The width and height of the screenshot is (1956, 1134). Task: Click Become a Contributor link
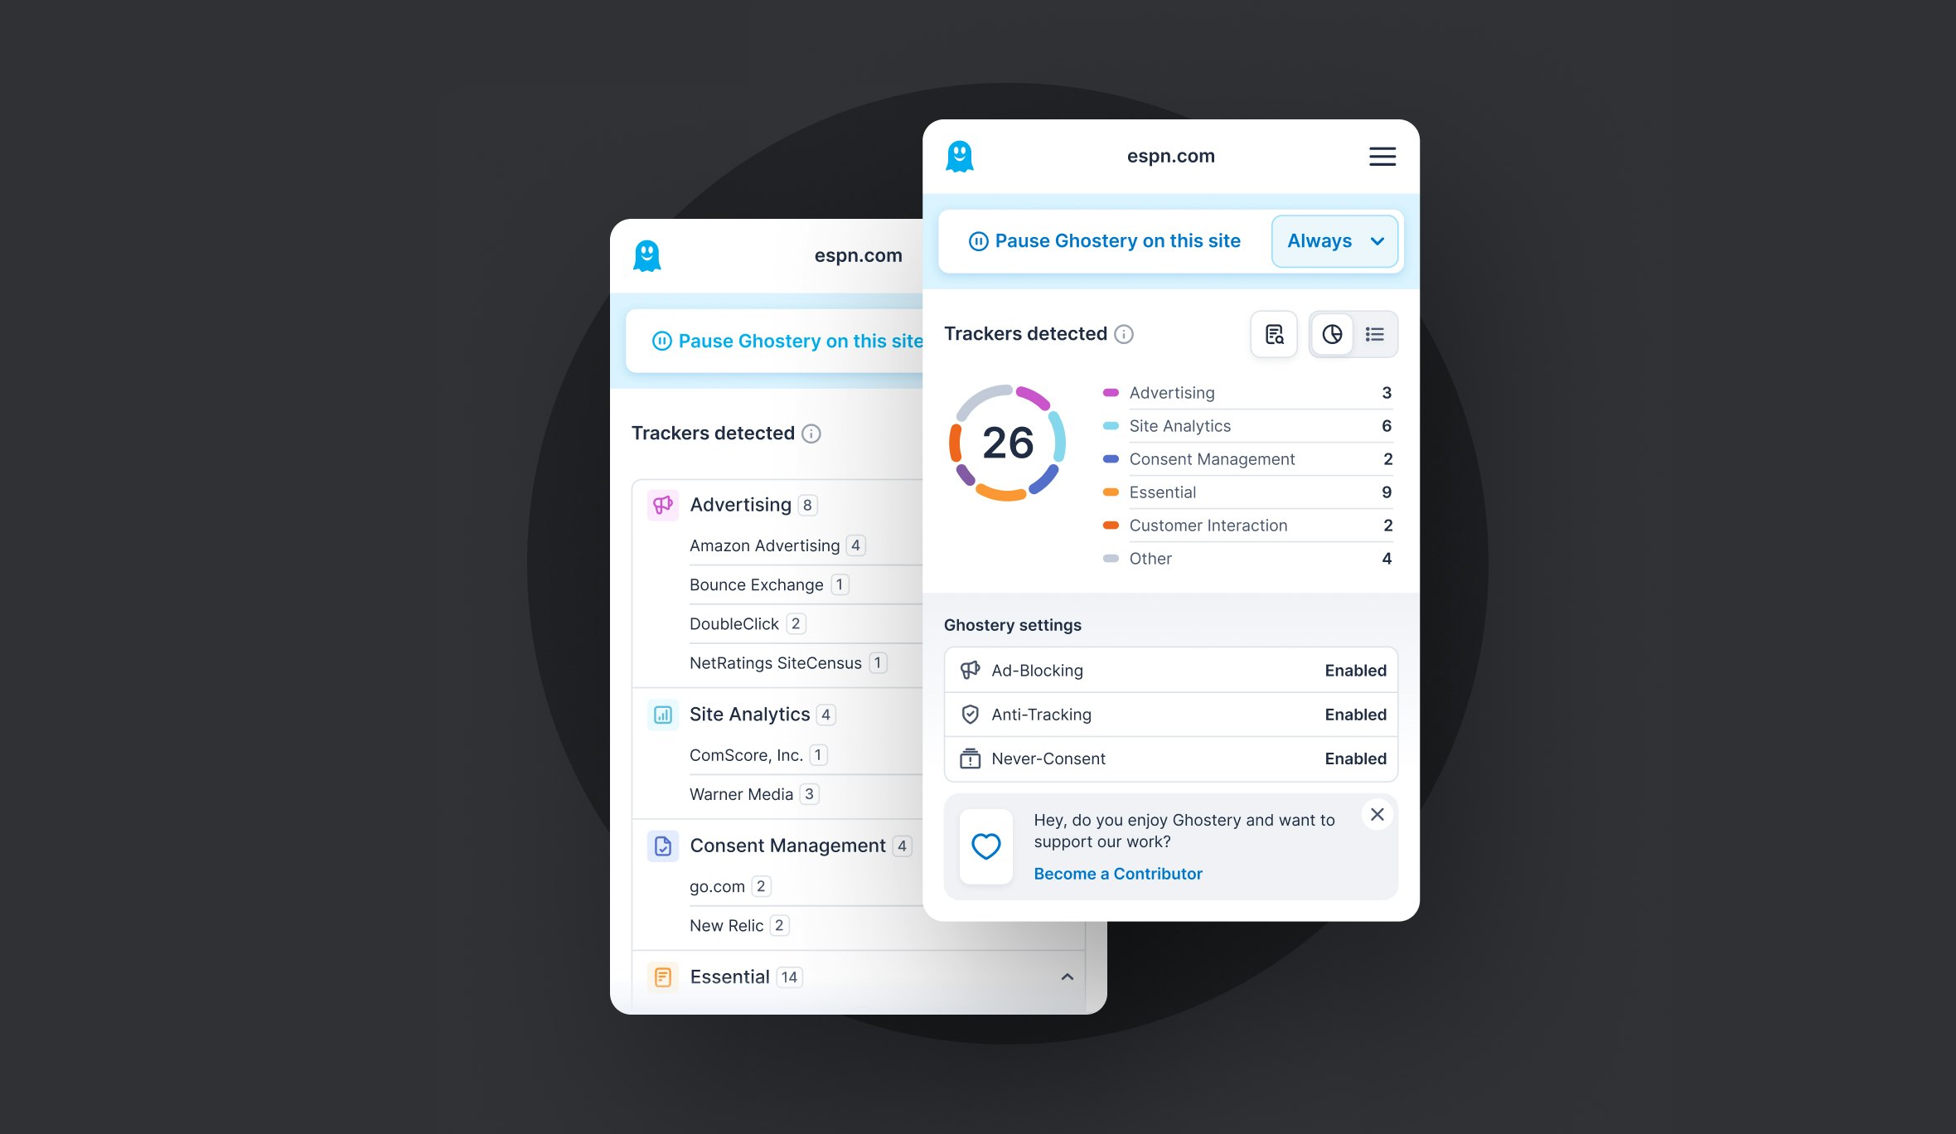[x=1118, y=874]
